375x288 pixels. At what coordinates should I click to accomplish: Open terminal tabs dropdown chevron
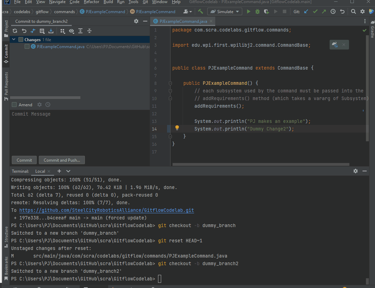(68, 171)
